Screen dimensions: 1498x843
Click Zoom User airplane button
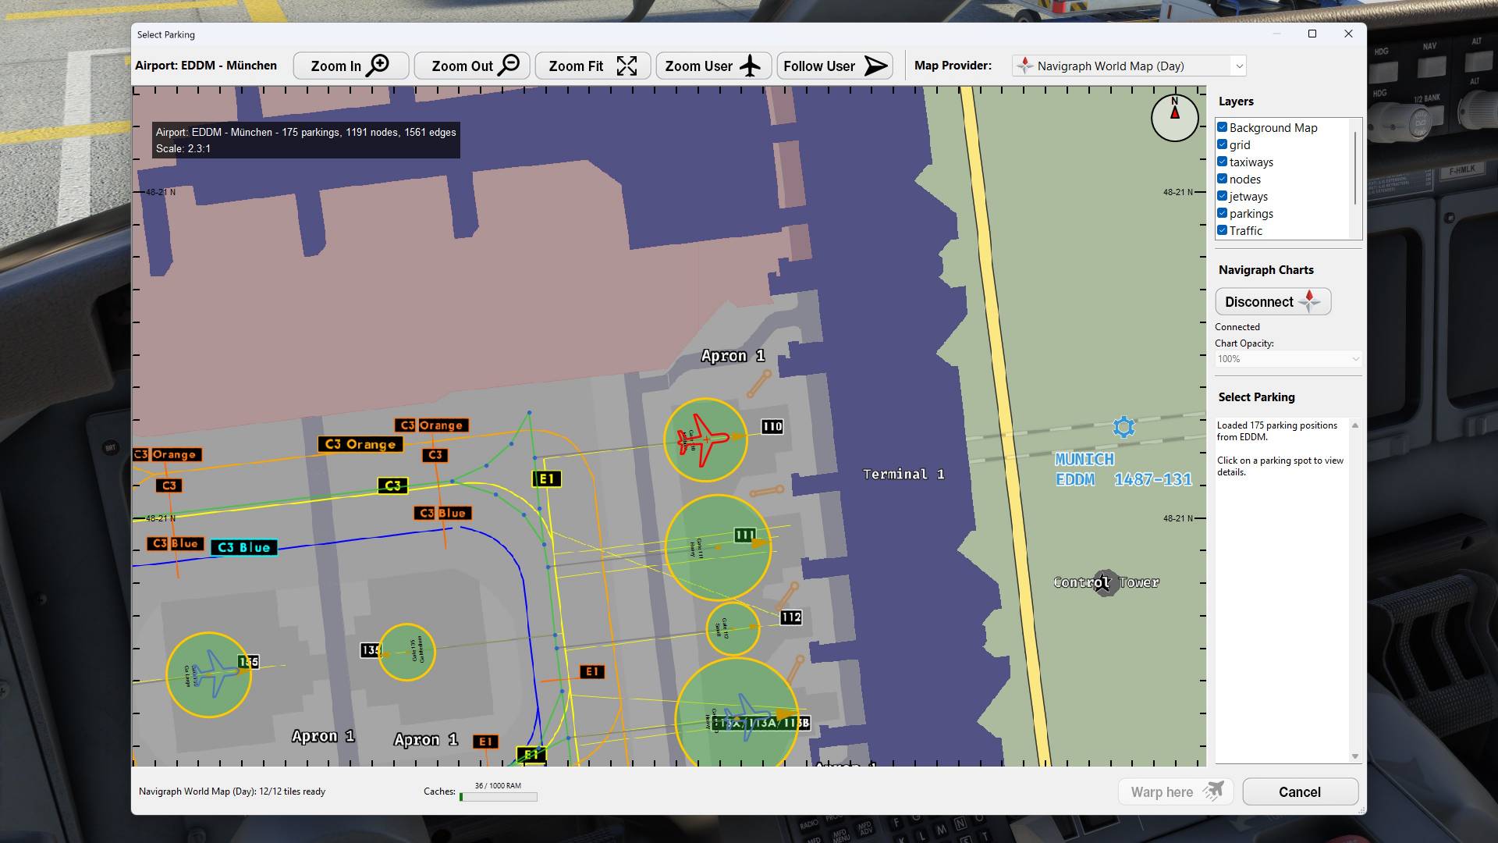(x=713, y=66)
